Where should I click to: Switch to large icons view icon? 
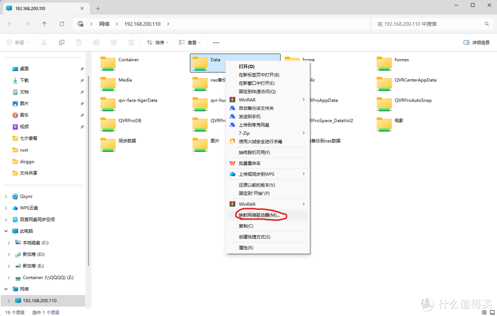tap(492, 312)
